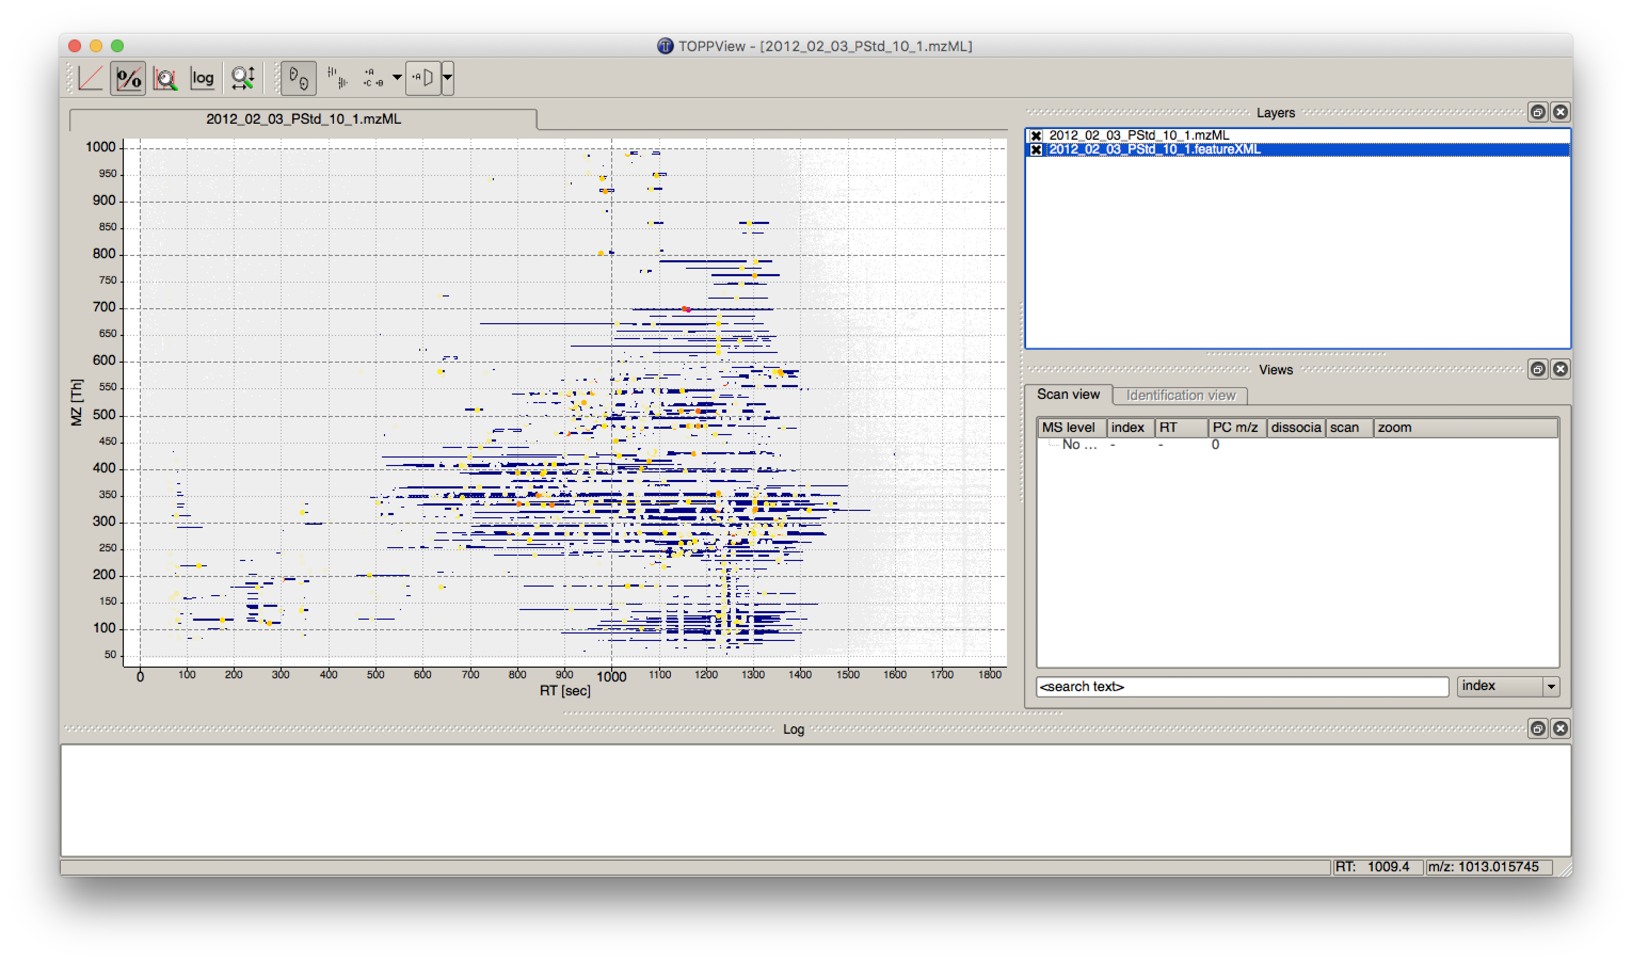Toggle unassigned peptide hits icon
This screenshot has height=962, width=1632.
click(x=373, y=78)
